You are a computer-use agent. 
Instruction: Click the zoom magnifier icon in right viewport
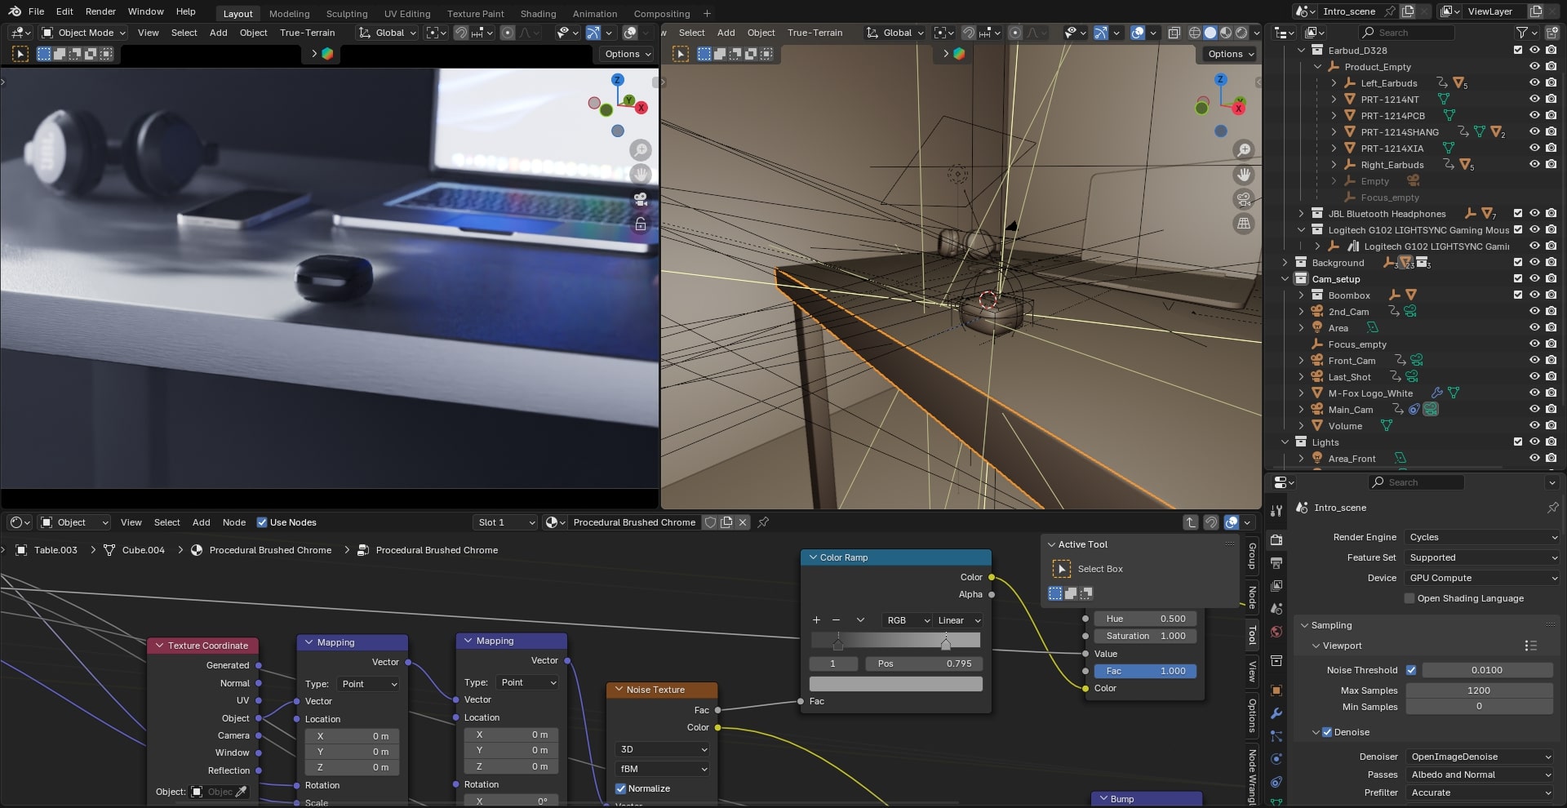tap(1244, 150)
